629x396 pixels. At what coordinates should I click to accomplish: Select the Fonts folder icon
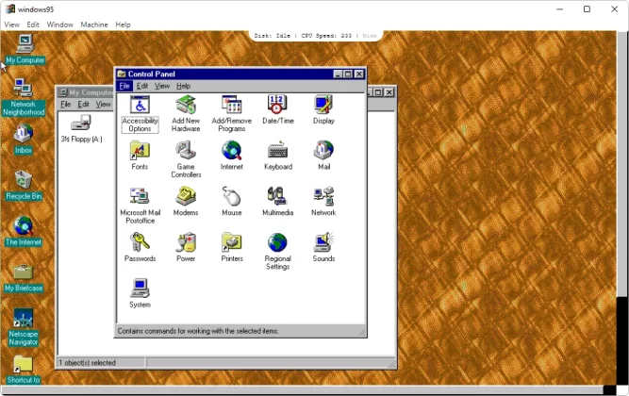(140, 151)
